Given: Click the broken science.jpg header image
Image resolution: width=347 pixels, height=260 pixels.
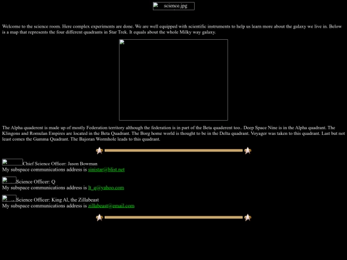Looking at the screenshot, I should coord(173,6).
